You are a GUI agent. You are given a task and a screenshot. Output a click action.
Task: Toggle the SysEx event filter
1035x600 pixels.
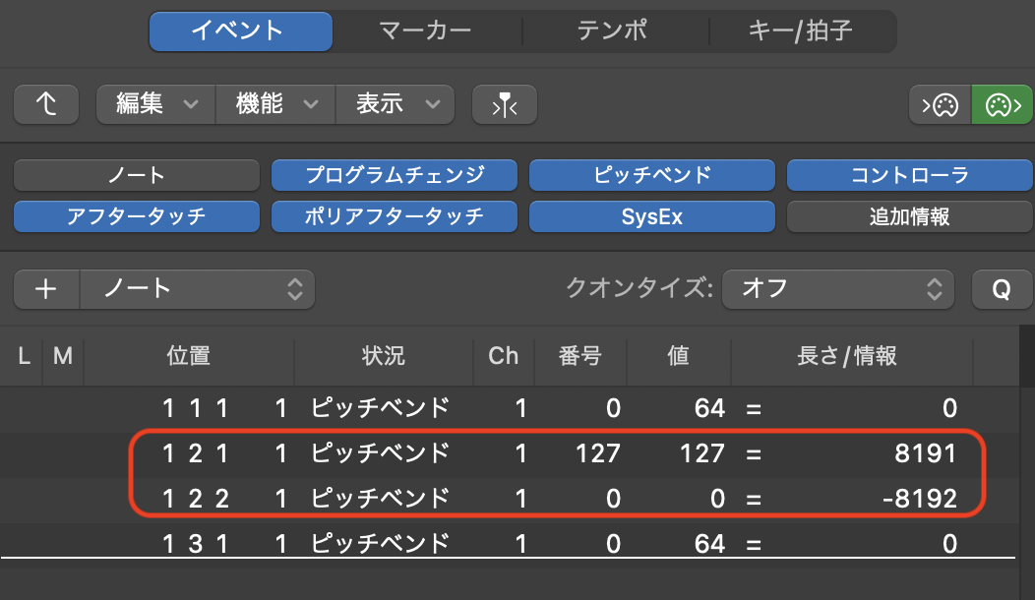point(652,216)
